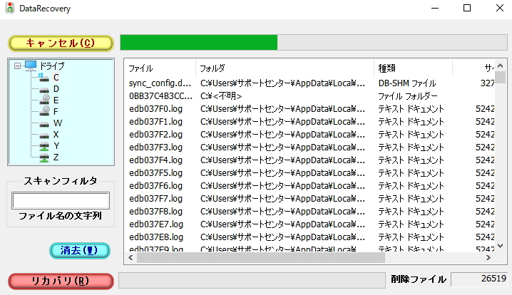Click the スキャンフィルタ filename text field
The image size is (512, 295).
tap(61, 201)
